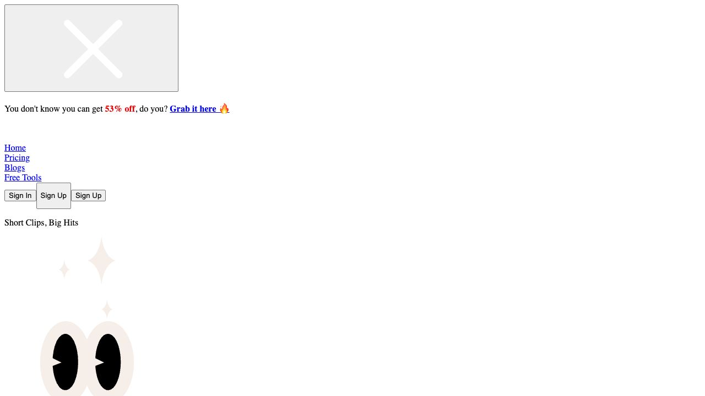Viewport: 705px width, 396px height.
Task: Go to the Home page link
Action: point(15,147)
